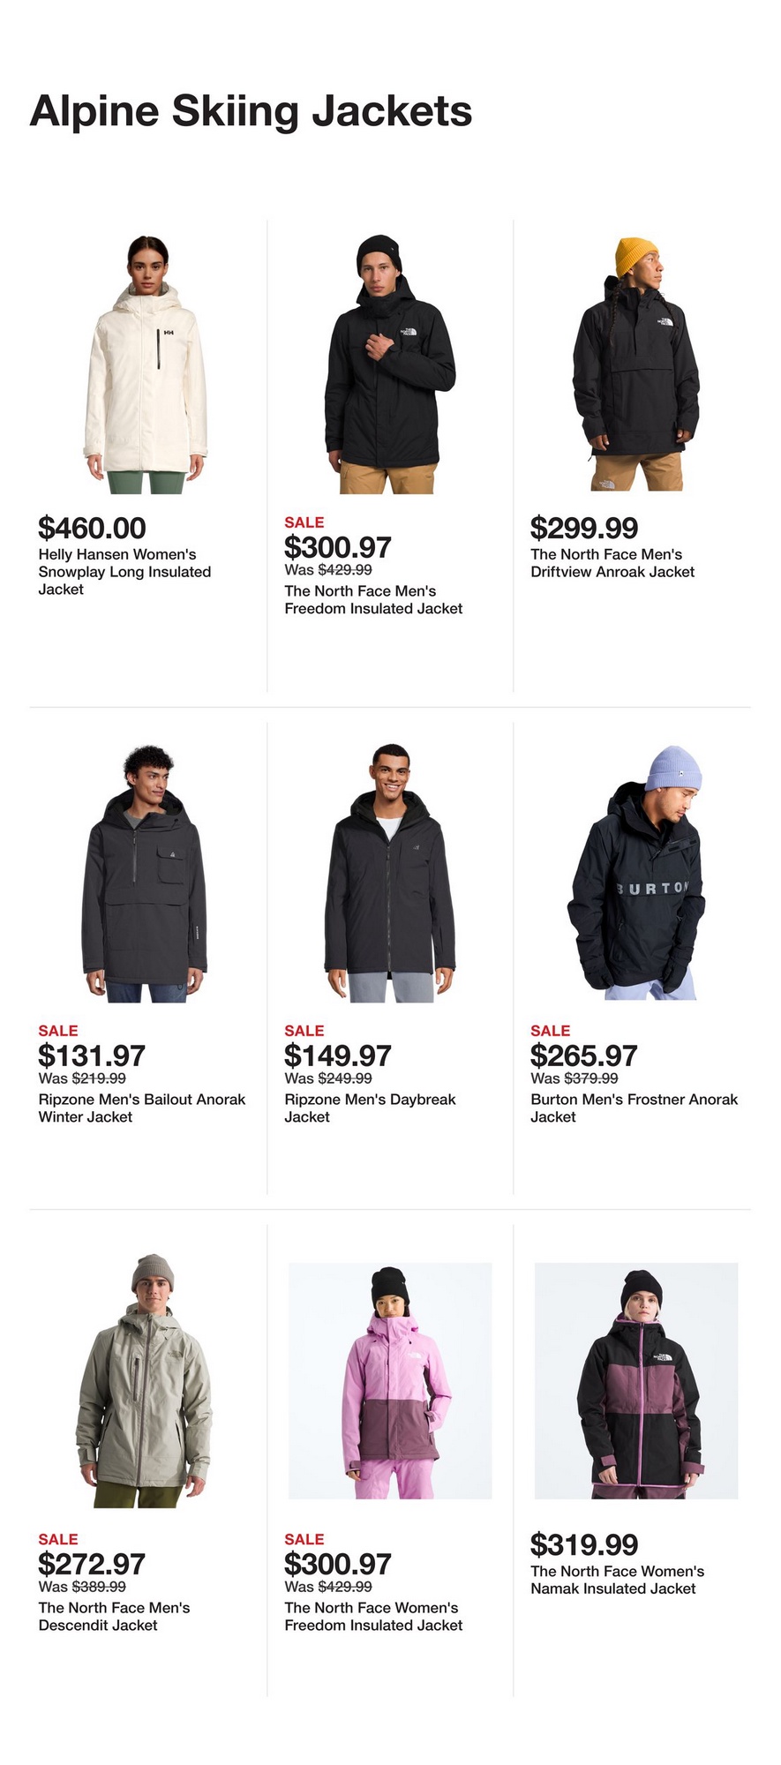View the Driftview Anroak Jacket image
This screenshot has width=781, height=1765.
click(636, 364)
